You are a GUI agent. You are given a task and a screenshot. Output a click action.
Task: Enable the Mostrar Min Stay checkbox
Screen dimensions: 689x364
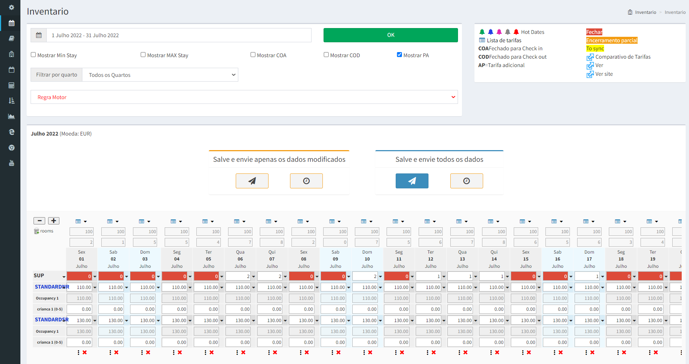tap(34, 55)
